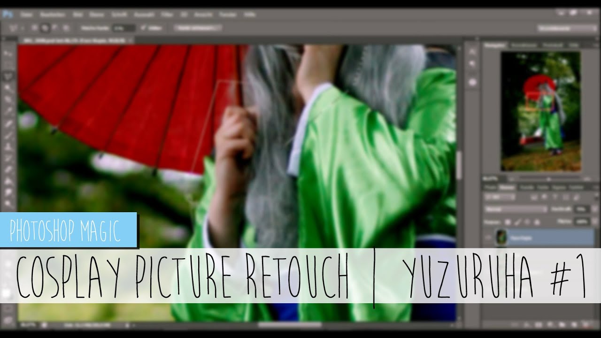This screenshot has height=338, width=601.
Task: Switch to the Navigator panel tab
Action: [x=496, y=45]
